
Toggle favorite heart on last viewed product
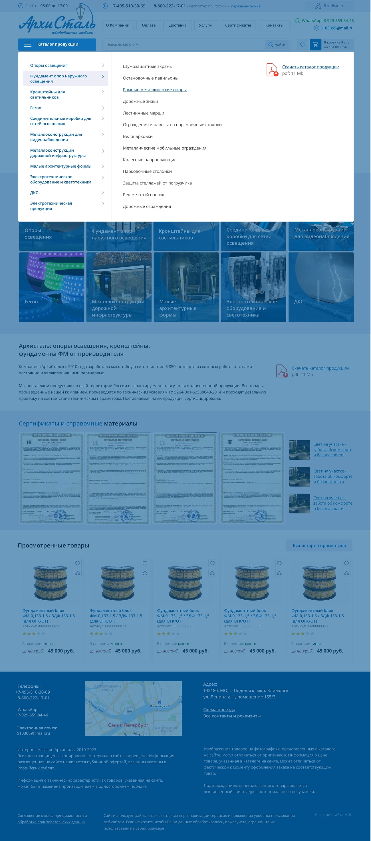[x=346, y=563]
